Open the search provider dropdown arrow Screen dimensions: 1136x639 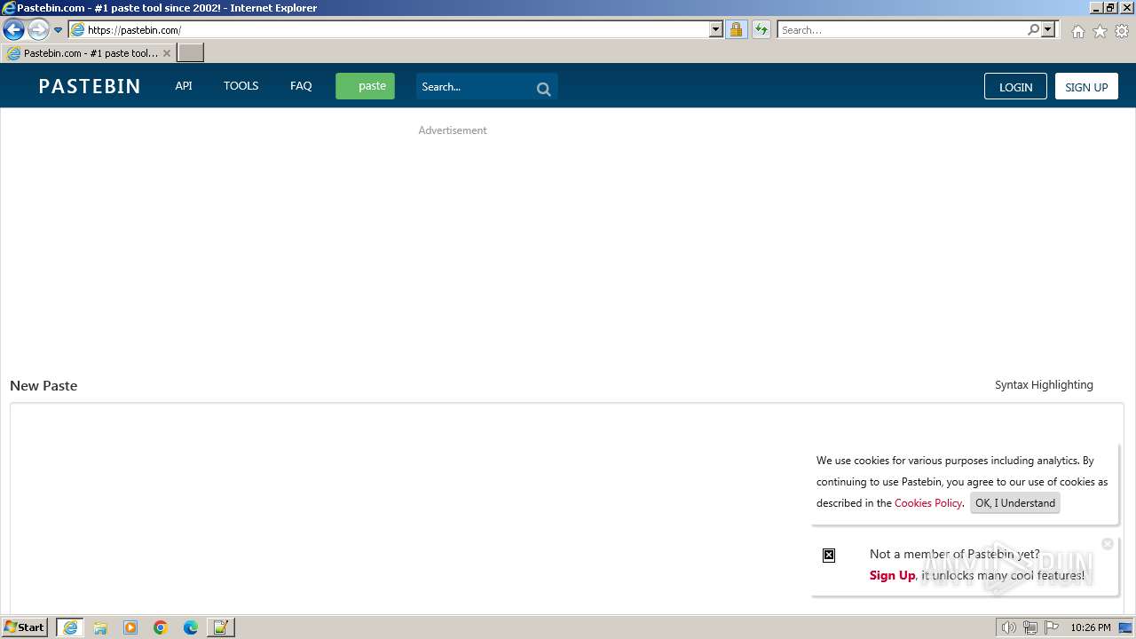tap(1048, 29)
